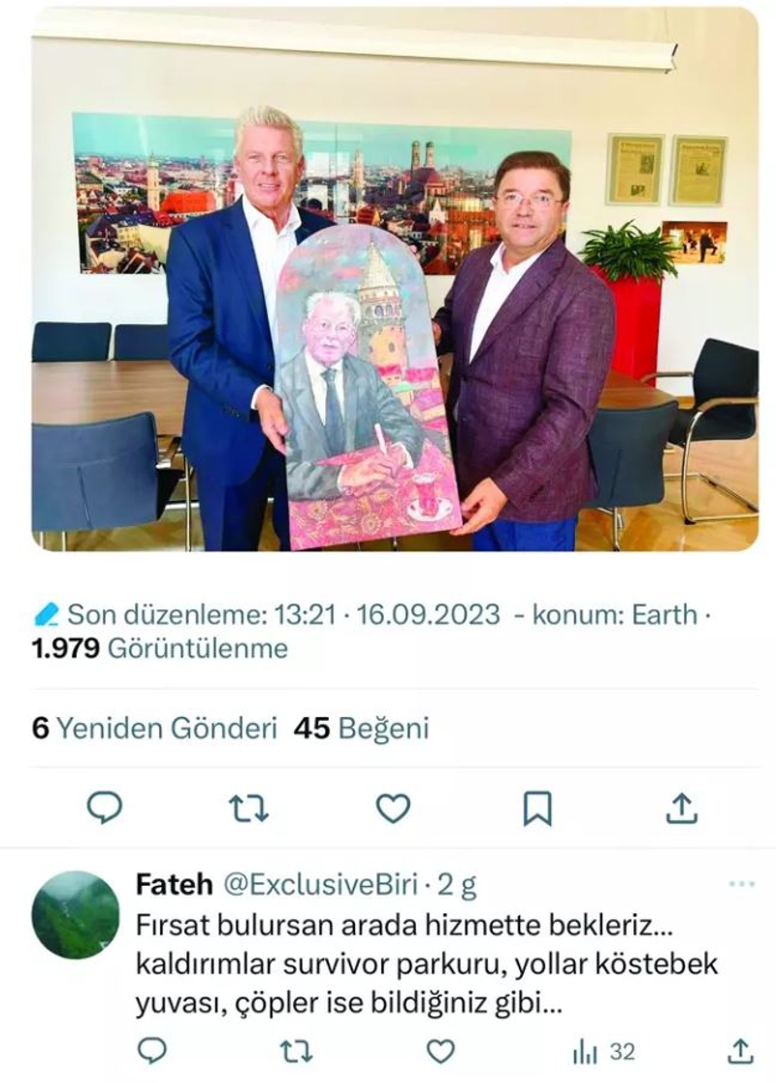Bookmark the main tweet
This screenshot has height=1083, width=776.
(x=537, y=808)
